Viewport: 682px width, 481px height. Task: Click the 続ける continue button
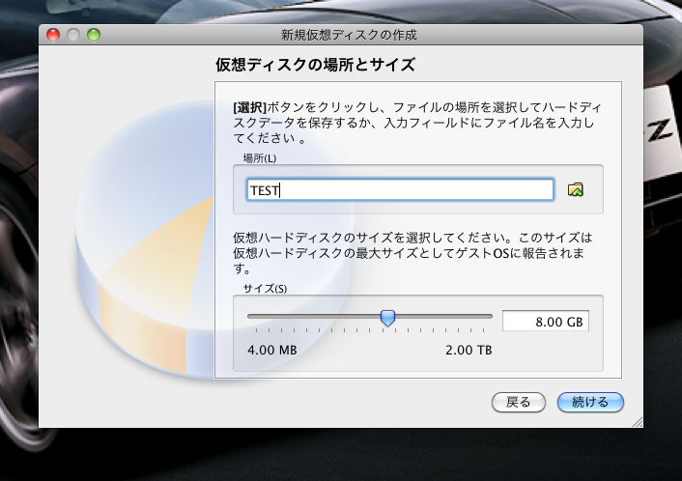pyautogui.click(x=590, y=402)
